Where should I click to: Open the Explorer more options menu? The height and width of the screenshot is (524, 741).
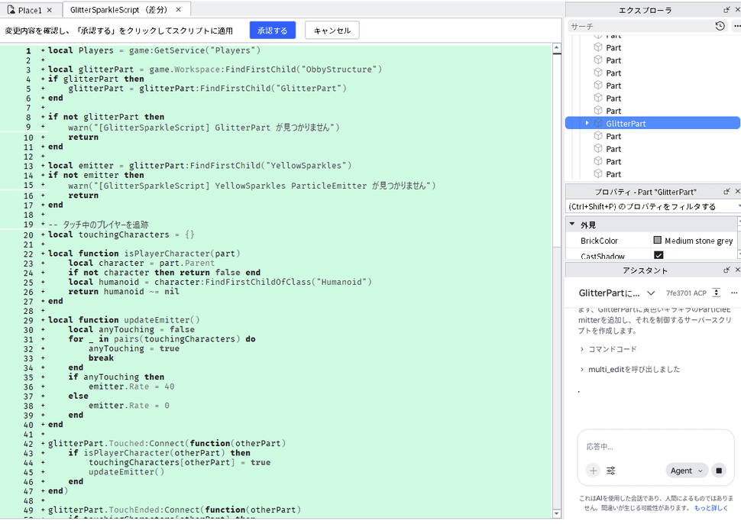tap(736, 27)
